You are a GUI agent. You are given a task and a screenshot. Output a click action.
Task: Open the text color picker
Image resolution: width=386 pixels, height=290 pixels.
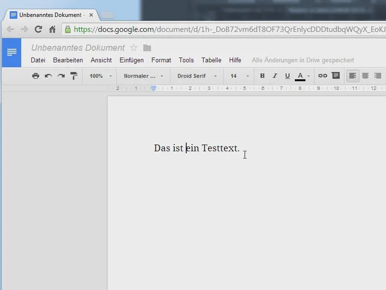point(303,76)
